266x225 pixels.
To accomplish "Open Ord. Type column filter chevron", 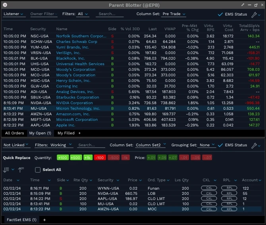I will click(x=168, y=180).
